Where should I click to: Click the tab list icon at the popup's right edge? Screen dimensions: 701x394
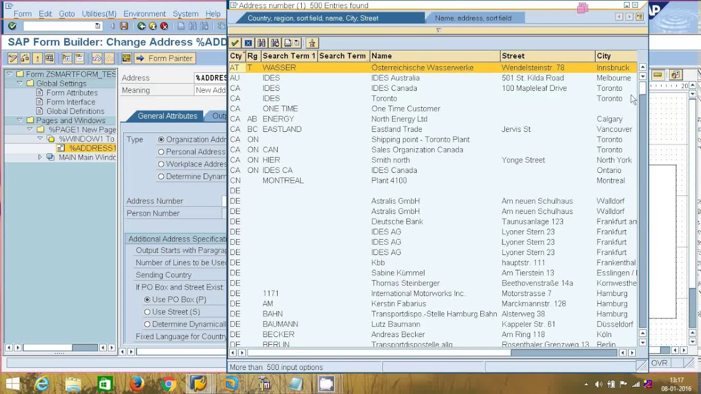click(x=640, y=18)
